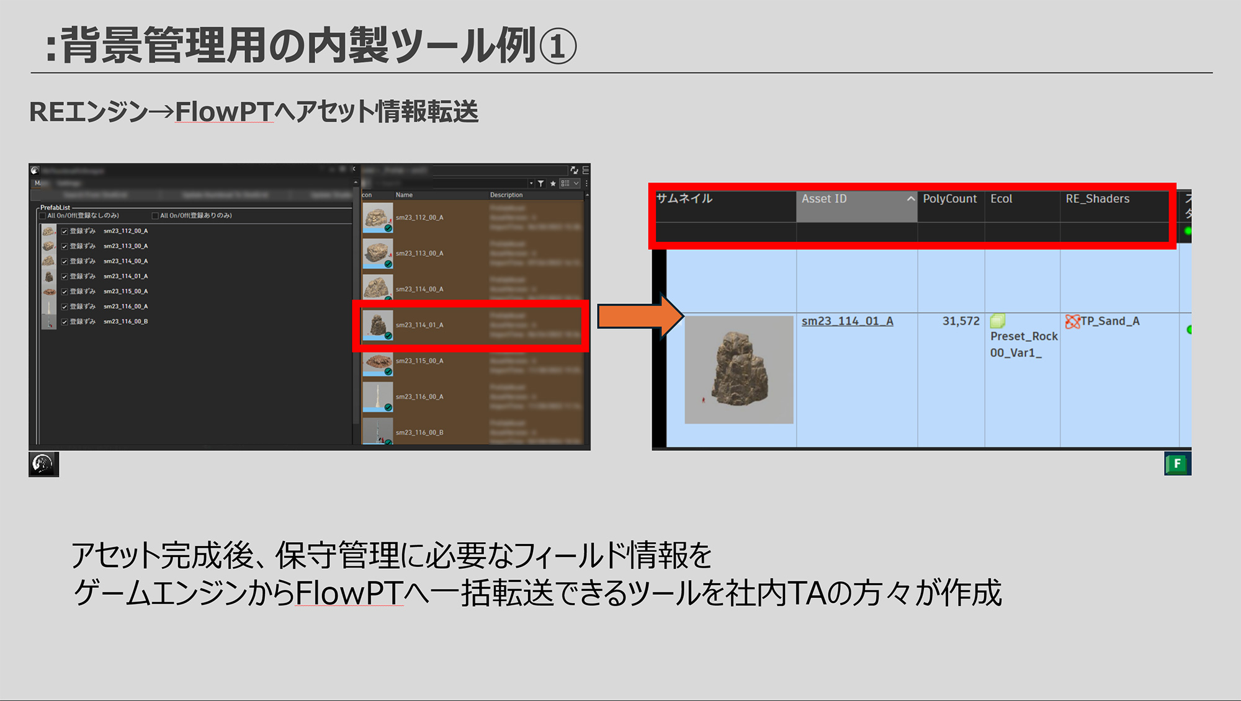This screenshot has height=701, width=1241.
Task: Open the hamburger panel menu at top right
Action: tap(585, 171)
